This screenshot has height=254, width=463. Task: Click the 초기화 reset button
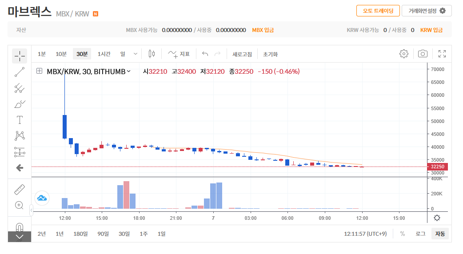(271, 54)
